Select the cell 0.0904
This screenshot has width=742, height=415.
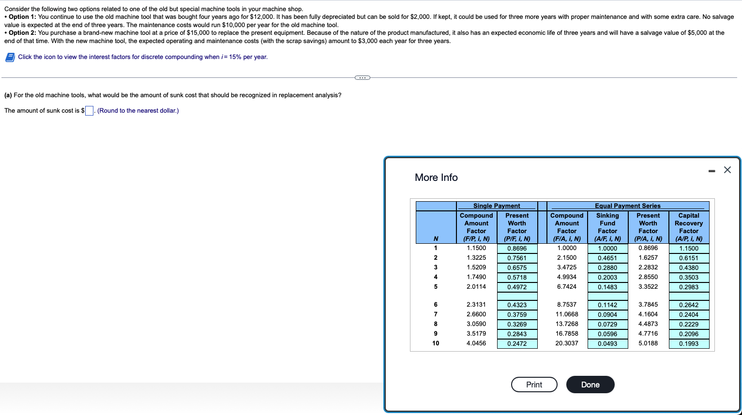tap(607, 314)
